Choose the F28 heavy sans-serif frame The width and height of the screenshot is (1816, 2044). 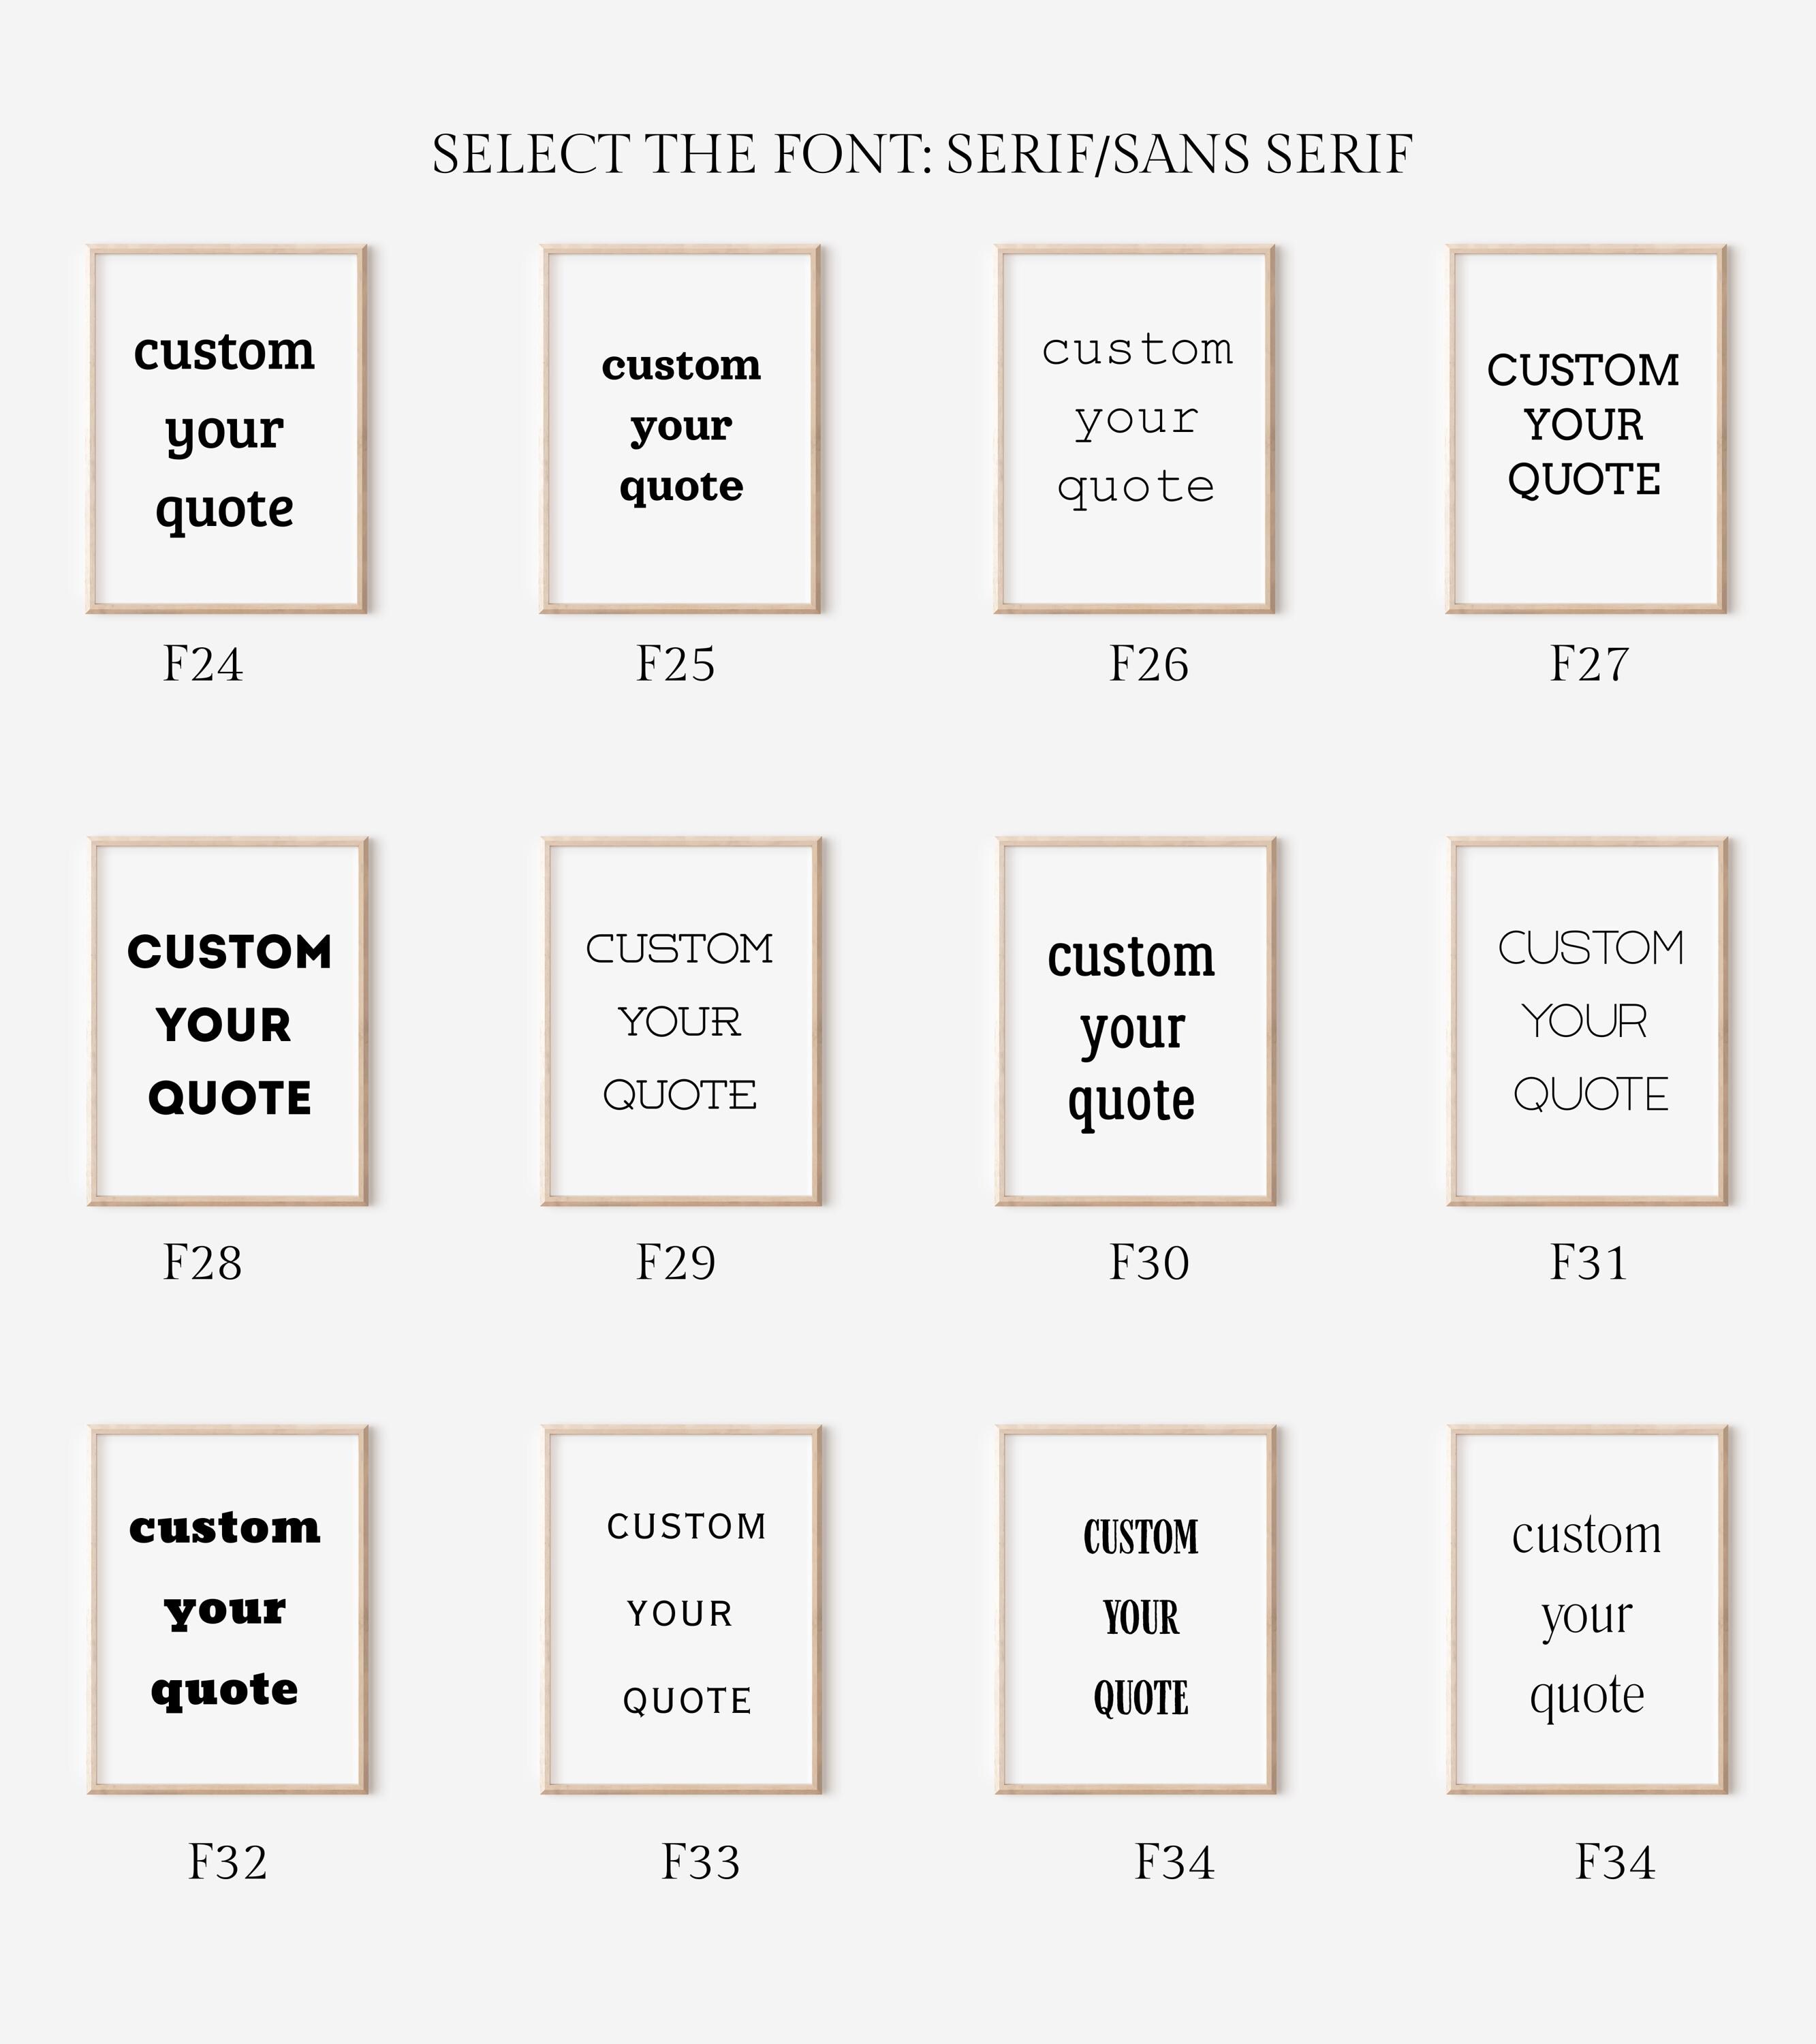(227, 1021)
